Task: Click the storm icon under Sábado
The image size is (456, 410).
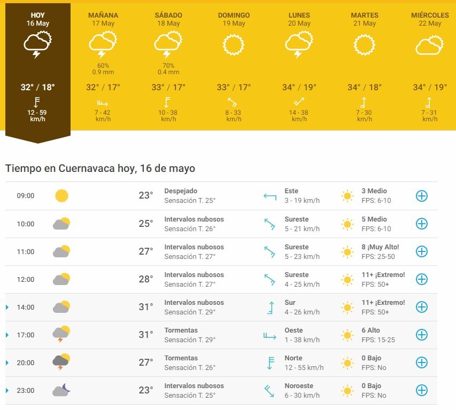Action: coord(167,45)
